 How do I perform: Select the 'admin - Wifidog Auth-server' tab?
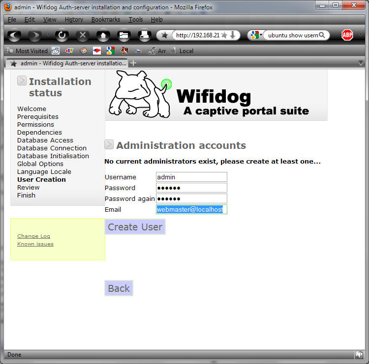(67, 63)
